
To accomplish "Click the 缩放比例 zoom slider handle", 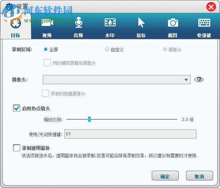I will (x=89, y=119).
